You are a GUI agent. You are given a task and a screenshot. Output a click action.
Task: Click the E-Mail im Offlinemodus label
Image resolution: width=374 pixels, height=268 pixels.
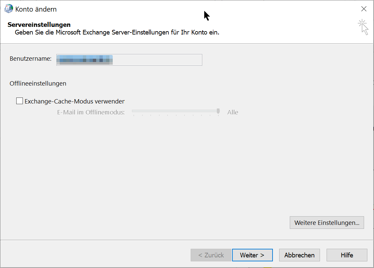pyautogui.click(x=91, y=112)
